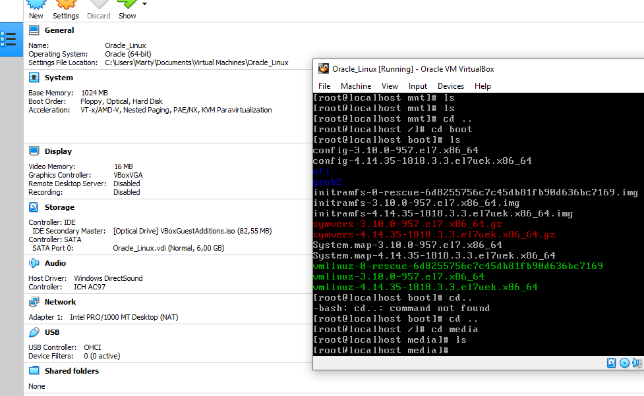Click the General section monitor icon
644x396 pixels.
[34, 30]
